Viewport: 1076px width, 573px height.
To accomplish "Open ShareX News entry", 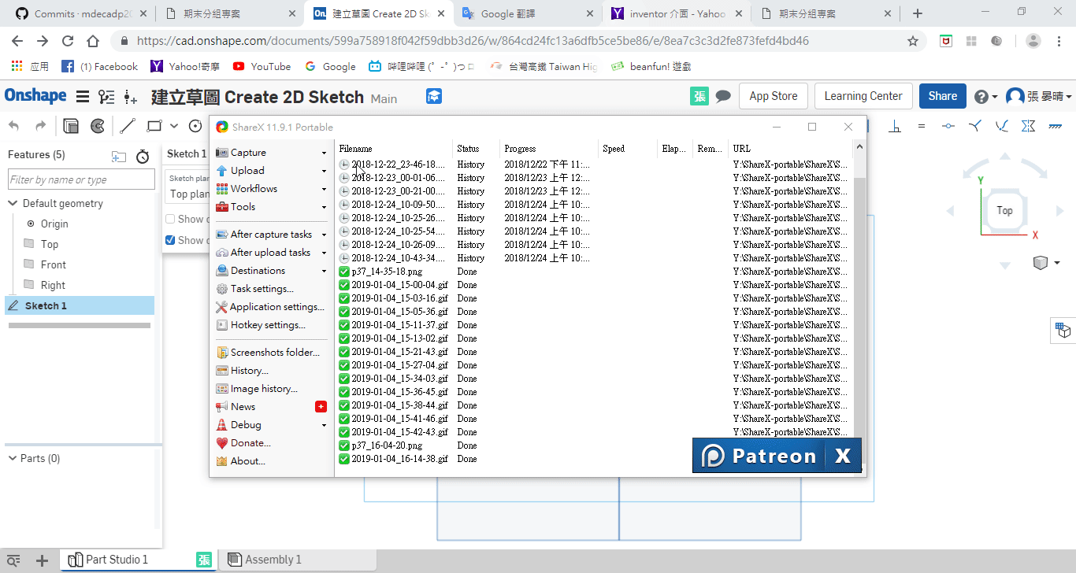I will pyautogui.click(x=271, y=407).
